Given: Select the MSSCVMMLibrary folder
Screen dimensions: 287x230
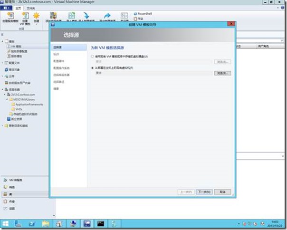Looking at the screenshot, I should 22,99.
